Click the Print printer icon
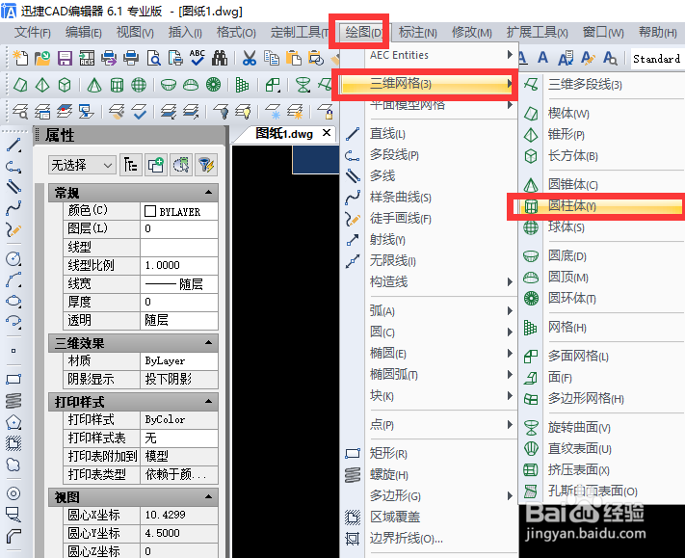Screen dimensions: 685x558 (x=131, y=58)
